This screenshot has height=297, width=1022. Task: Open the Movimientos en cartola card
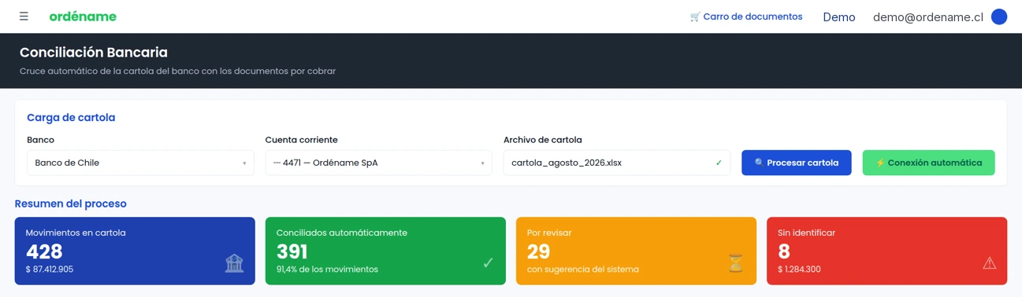click(x=135, y=251)
